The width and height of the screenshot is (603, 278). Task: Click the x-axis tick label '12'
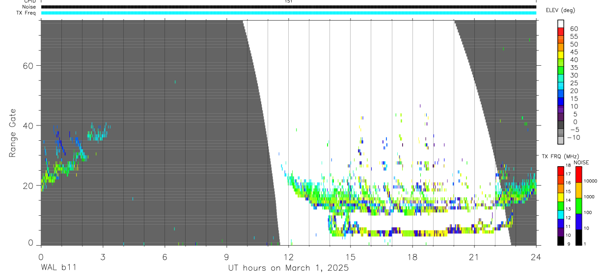click(288, 257)
